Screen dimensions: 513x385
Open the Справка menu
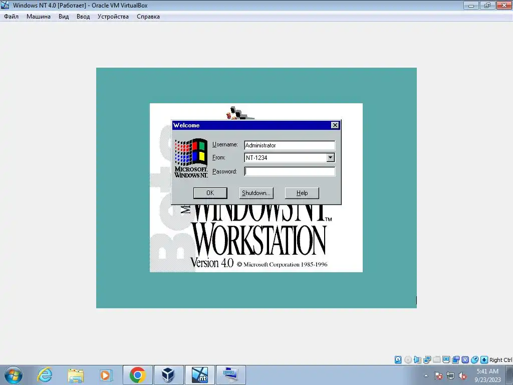[148, 17]
